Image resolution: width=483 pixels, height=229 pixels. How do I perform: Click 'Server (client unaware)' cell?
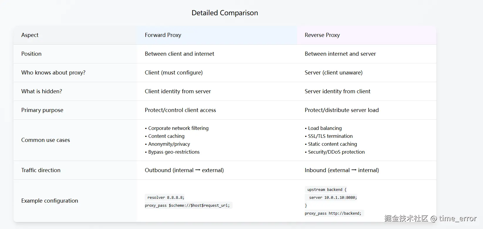coord(334,72)
